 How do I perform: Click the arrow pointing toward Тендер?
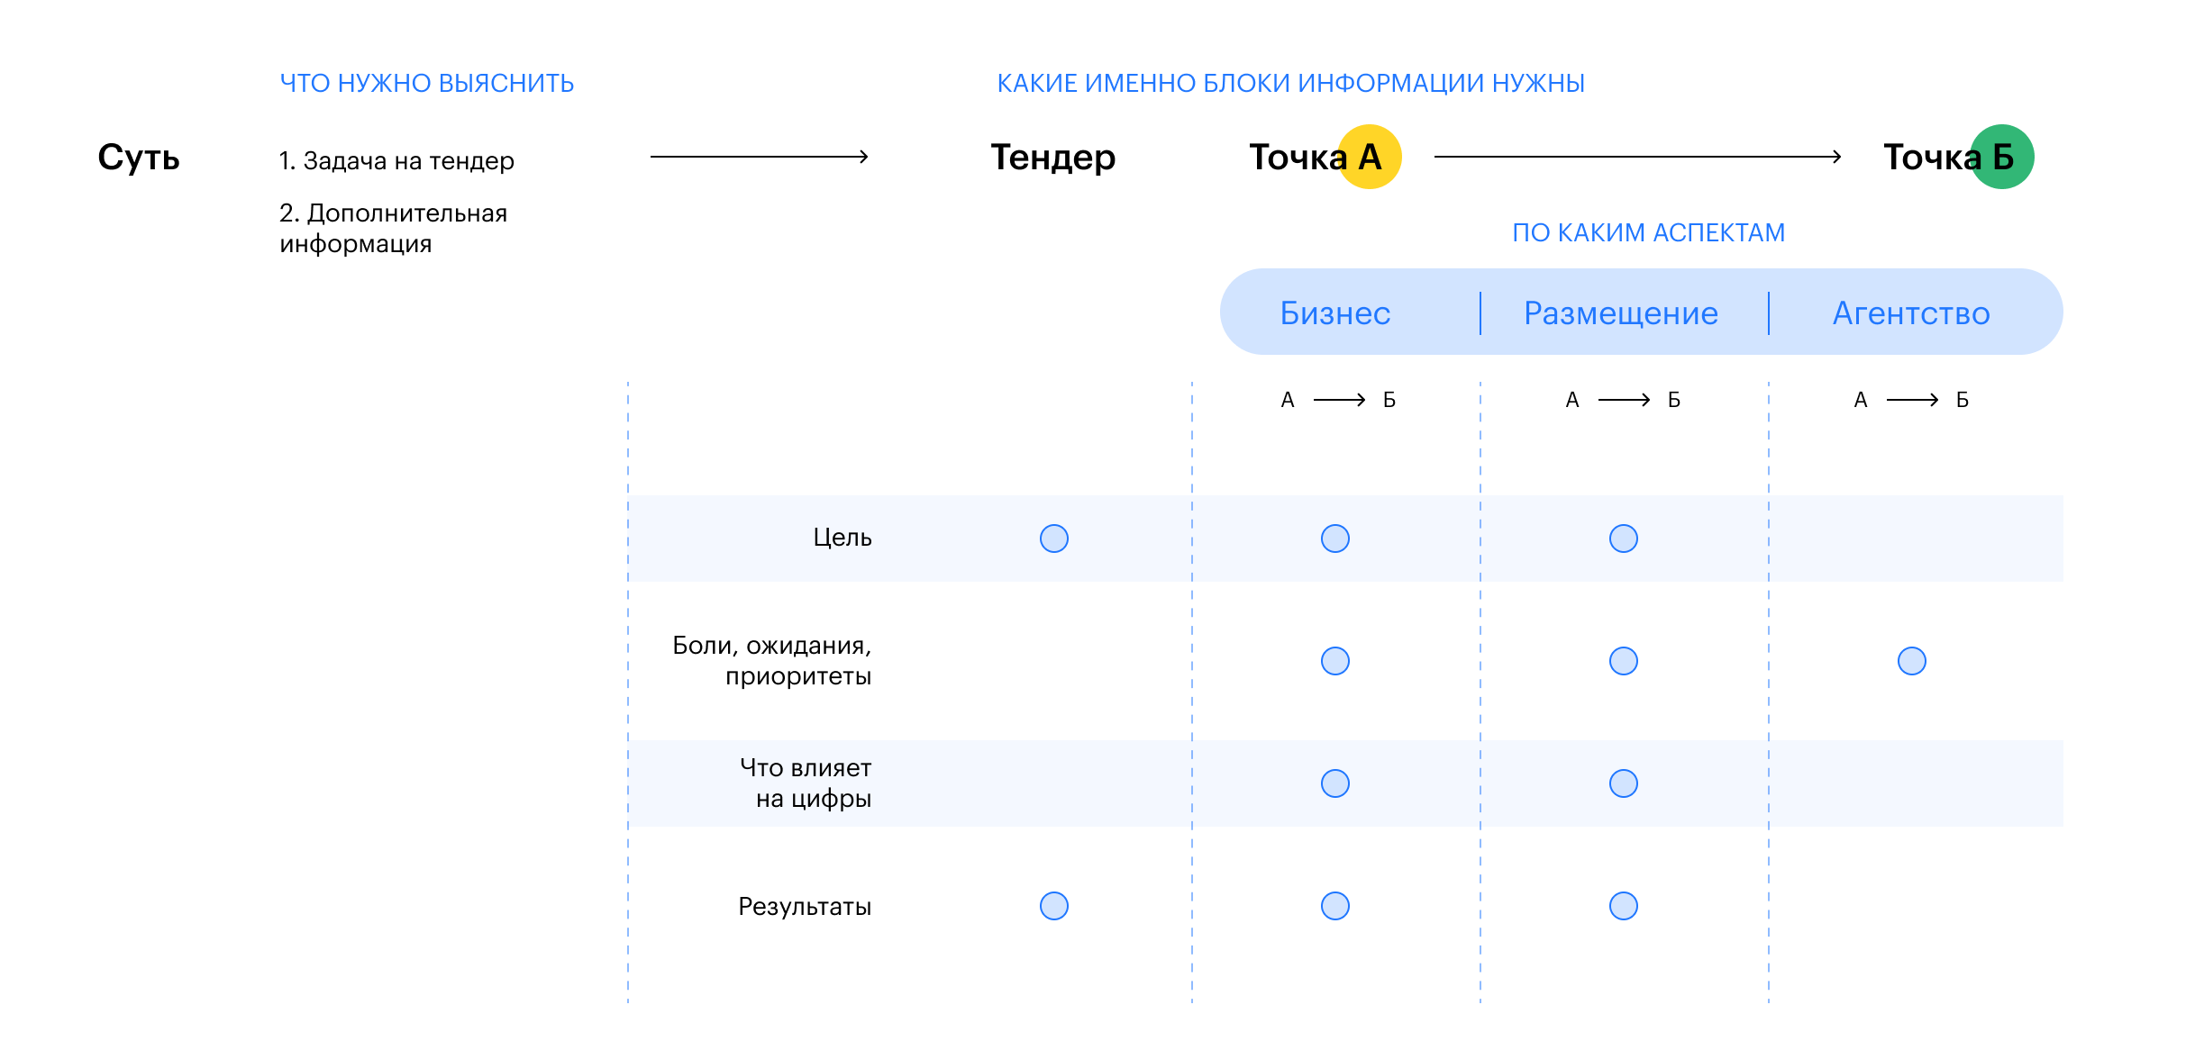click(759, 157)
